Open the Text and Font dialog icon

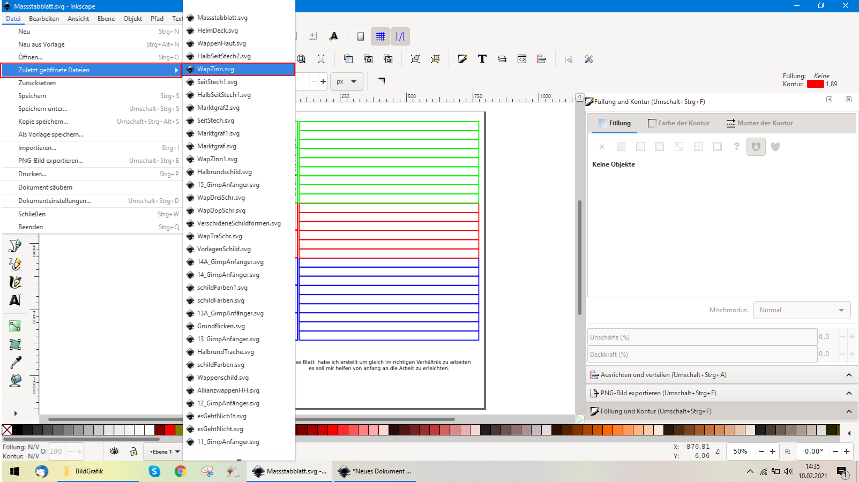coord(482,59)
